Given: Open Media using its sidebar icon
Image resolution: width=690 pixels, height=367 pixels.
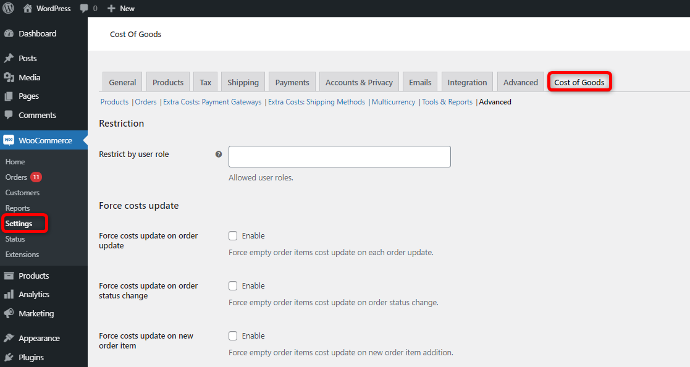Looking at the screenshot, I should 10,77.
